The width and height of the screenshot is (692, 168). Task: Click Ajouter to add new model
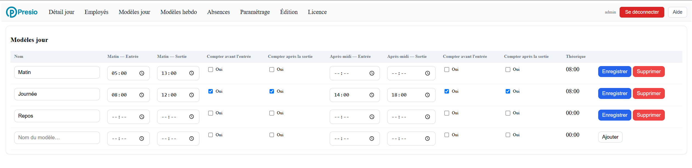tap(610, 137)
